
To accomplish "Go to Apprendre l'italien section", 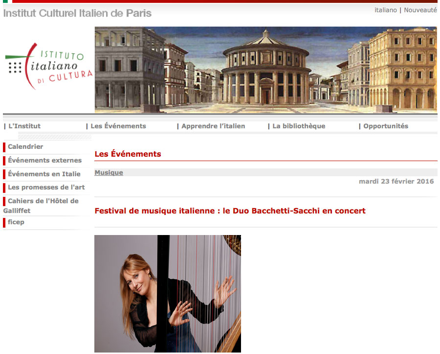I will [x=213, y=126].
